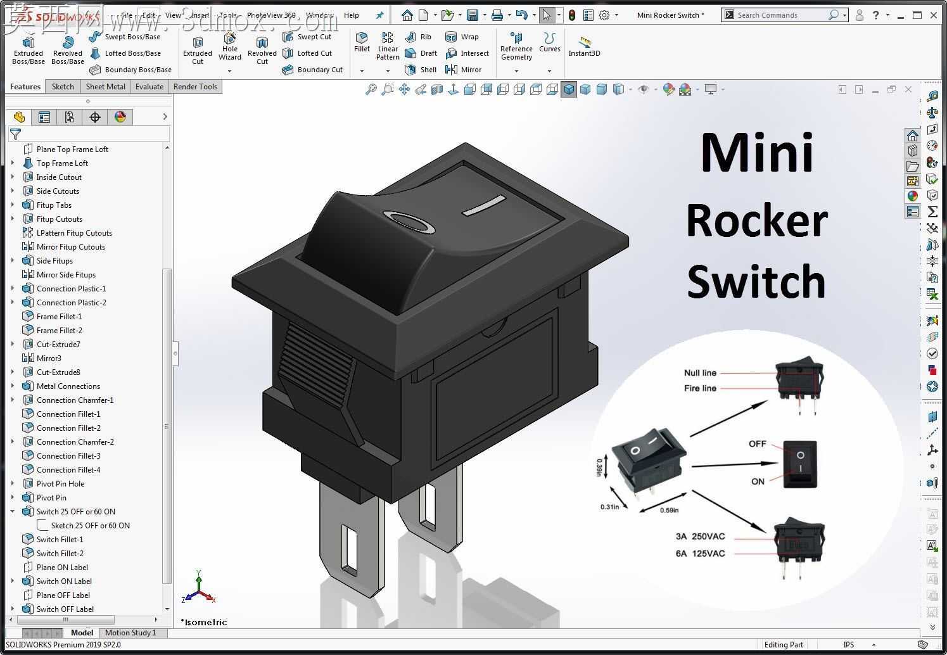Open the FeatureManager Design Tree tab
Image resolution: width=947 pixels, height=655 pixels.
[19, 117]
